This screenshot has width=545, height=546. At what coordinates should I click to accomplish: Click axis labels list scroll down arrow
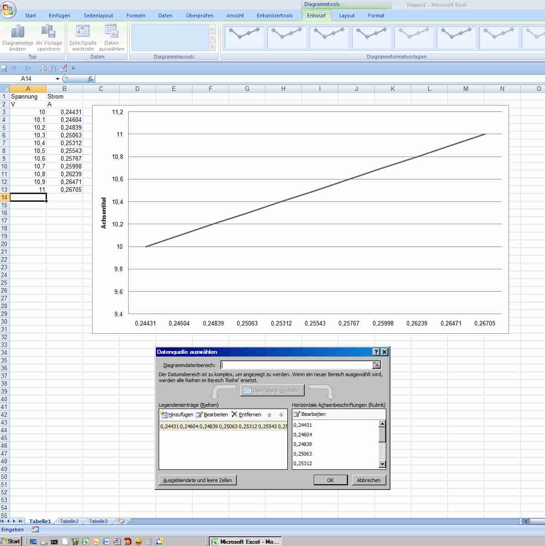[382, 464]
